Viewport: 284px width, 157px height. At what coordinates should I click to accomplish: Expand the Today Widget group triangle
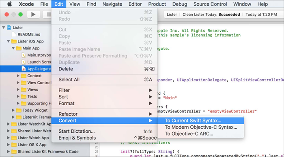[13, 110]
